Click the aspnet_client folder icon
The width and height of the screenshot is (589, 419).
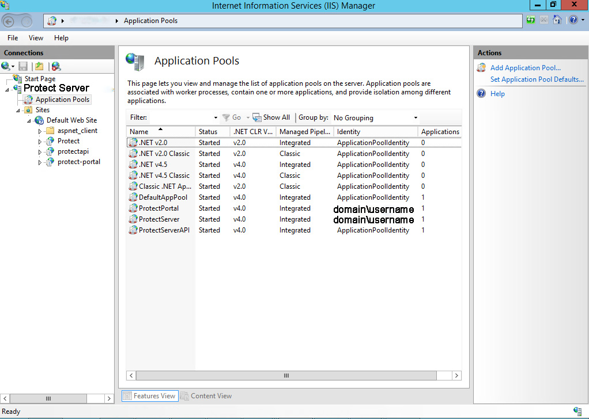click(50, 131)
